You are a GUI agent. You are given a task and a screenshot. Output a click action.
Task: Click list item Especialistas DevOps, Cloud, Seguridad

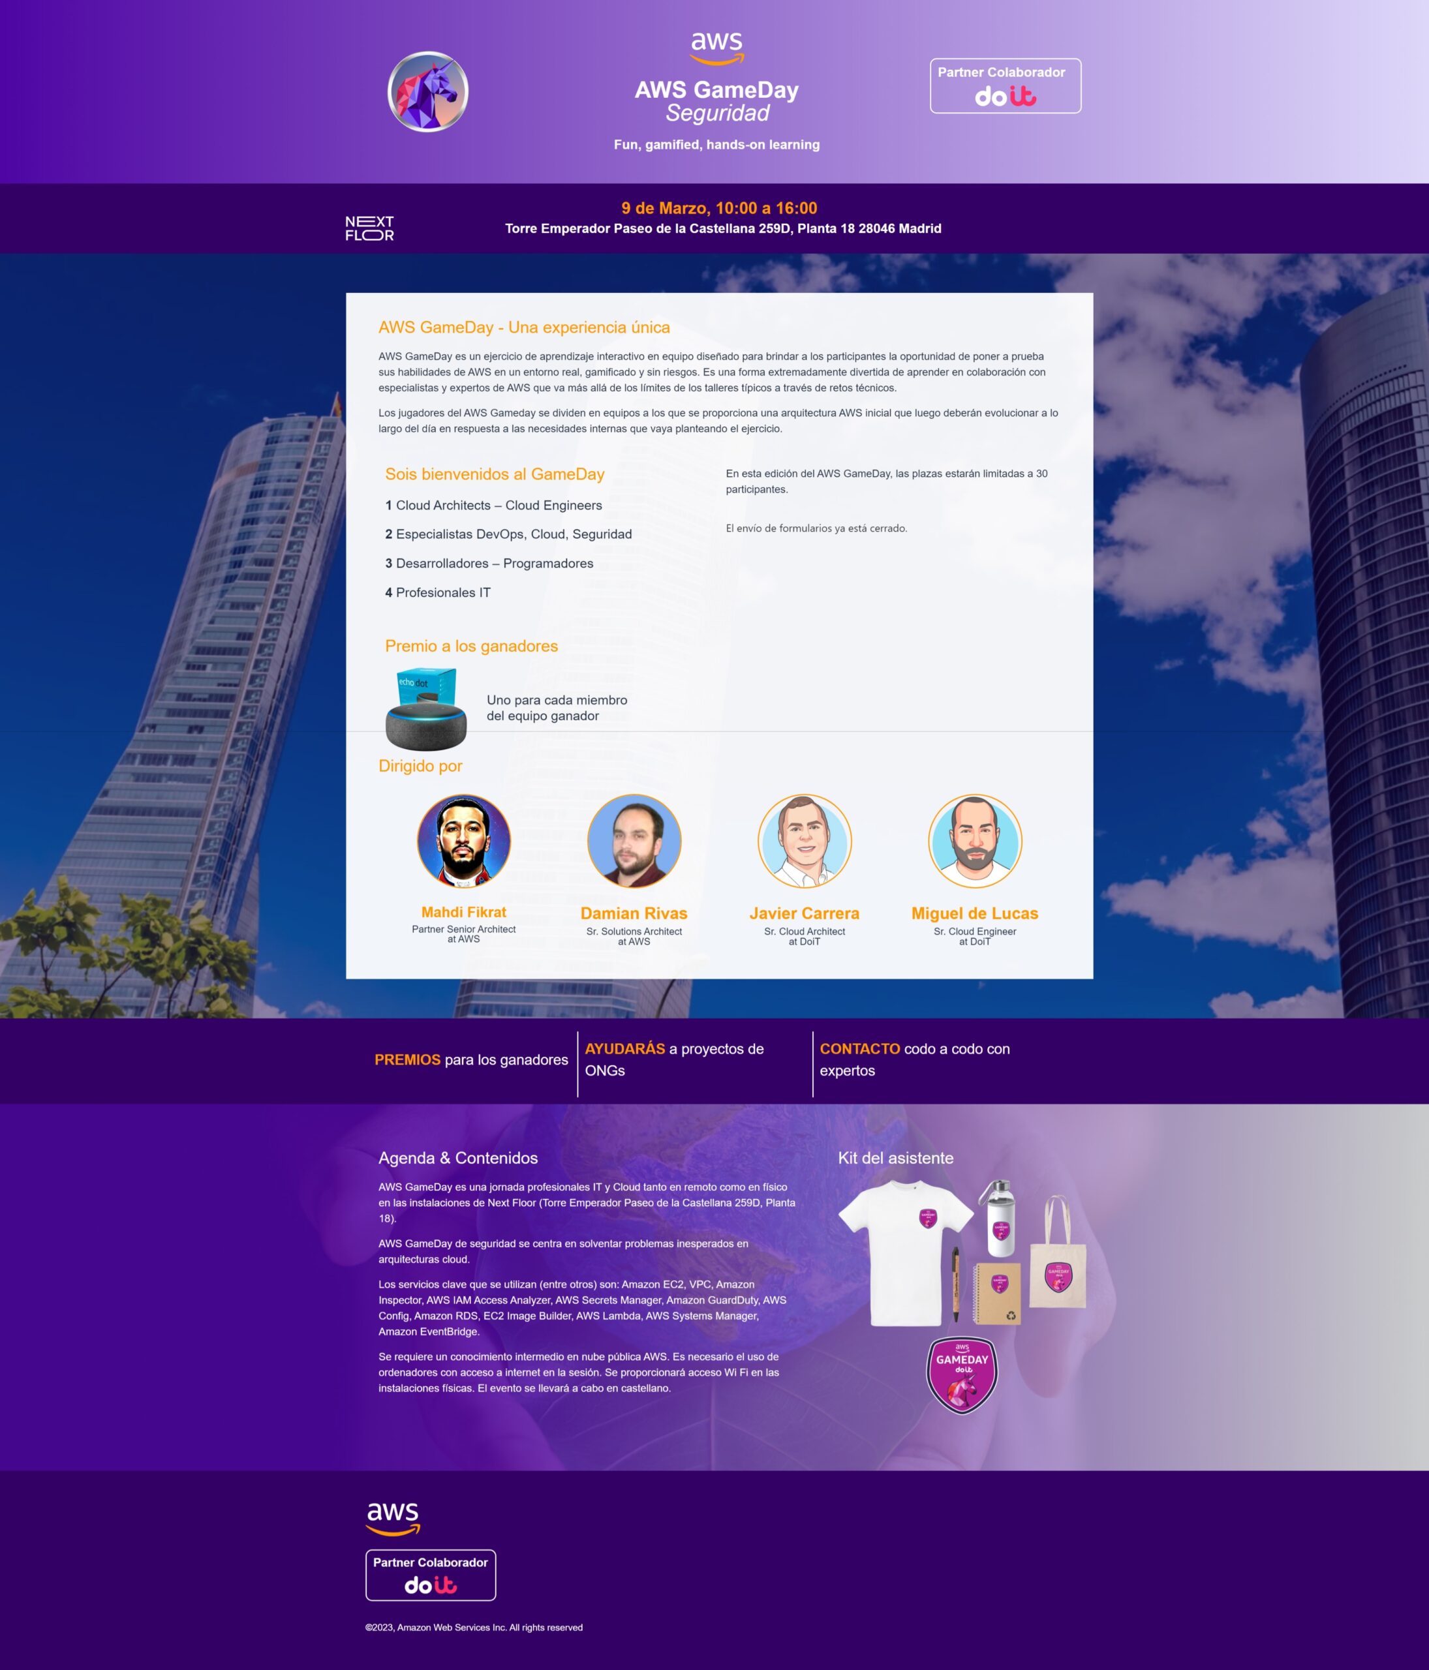point(508,534)
